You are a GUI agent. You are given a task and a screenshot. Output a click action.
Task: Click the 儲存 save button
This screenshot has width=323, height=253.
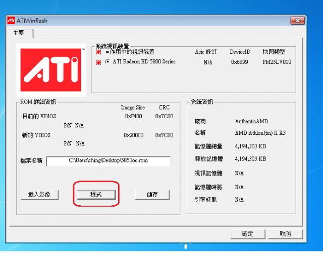coord(152,194)
